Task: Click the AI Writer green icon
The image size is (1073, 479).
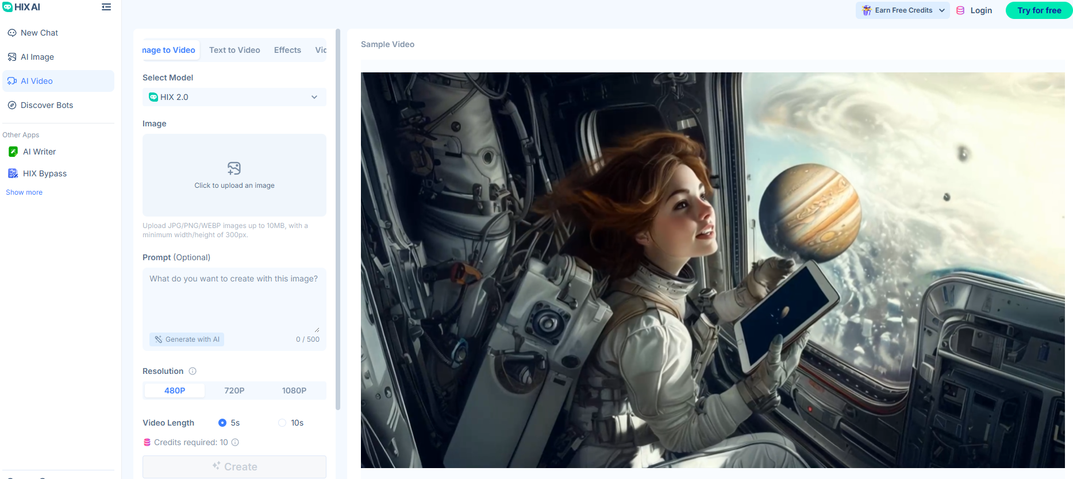Action: 13,152
